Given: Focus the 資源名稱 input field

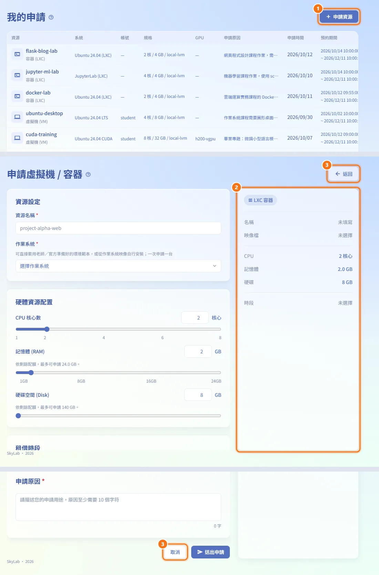Looking at the screenshot, I should [x=118, y=228].
